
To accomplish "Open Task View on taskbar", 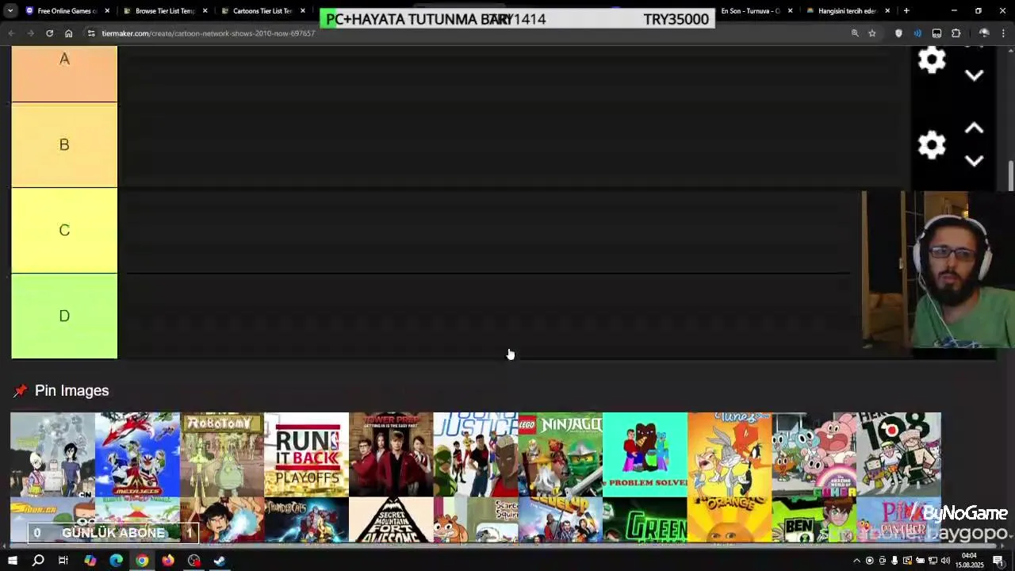I will coord(63,561).
